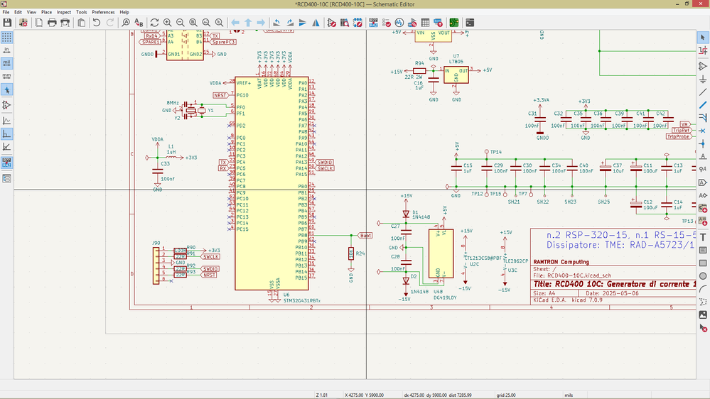Open the Print dialog from the toolbar
The height and width of the screenshot is (399, 710).
(x=52, y=23)
